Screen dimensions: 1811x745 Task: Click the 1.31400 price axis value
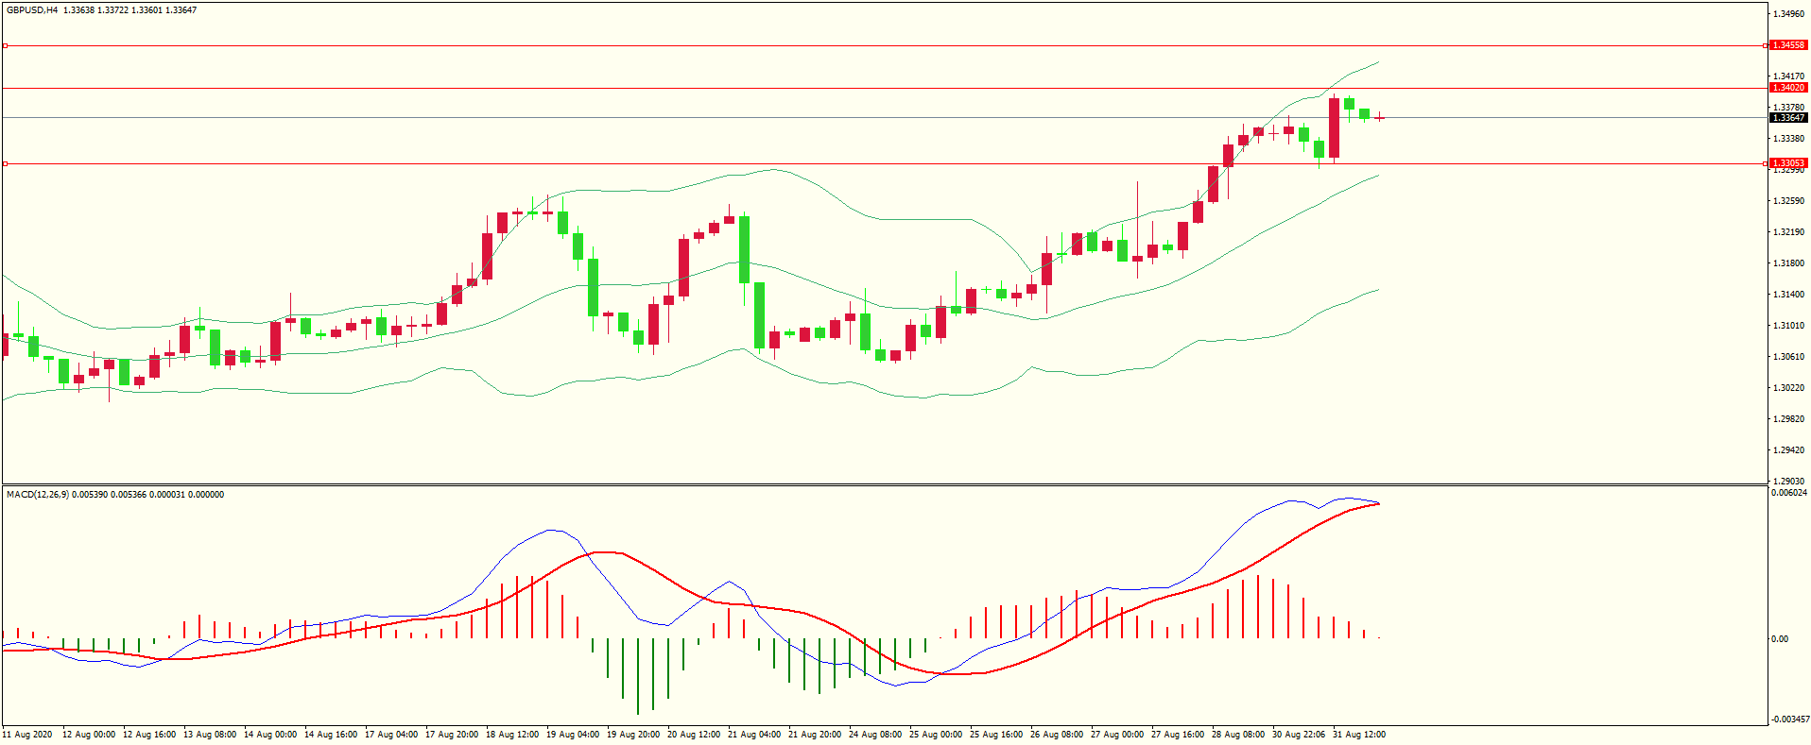click(x=1789, y=295)
